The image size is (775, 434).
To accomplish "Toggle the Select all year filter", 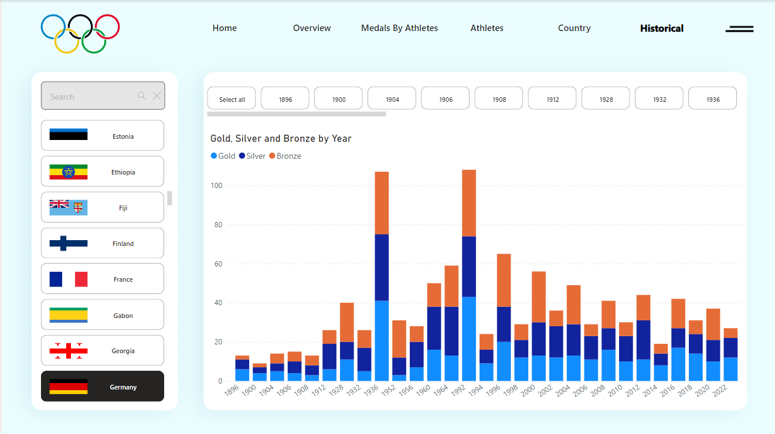I will (x=232, y=99).
